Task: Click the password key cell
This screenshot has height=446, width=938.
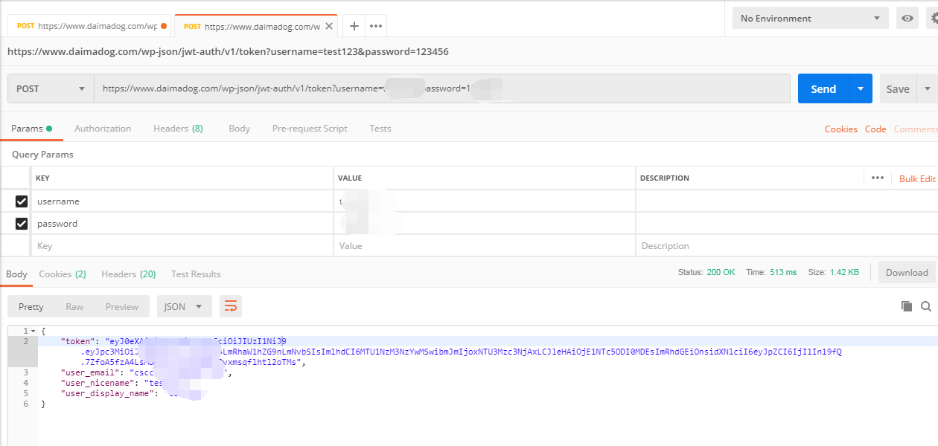Action: (182, 224)
